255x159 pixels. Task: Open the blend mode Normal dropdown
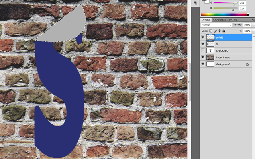pos(216,25)
